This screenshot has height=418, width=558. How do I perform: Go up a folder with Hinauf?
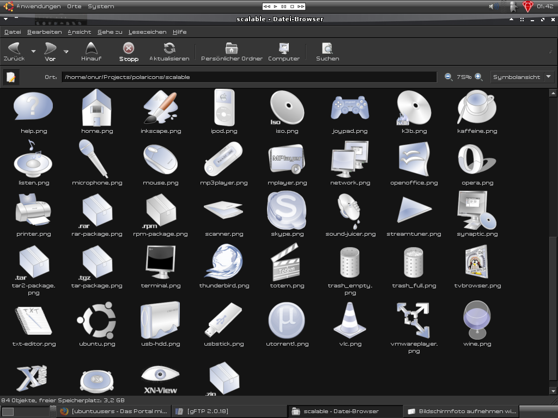[91, 52]
